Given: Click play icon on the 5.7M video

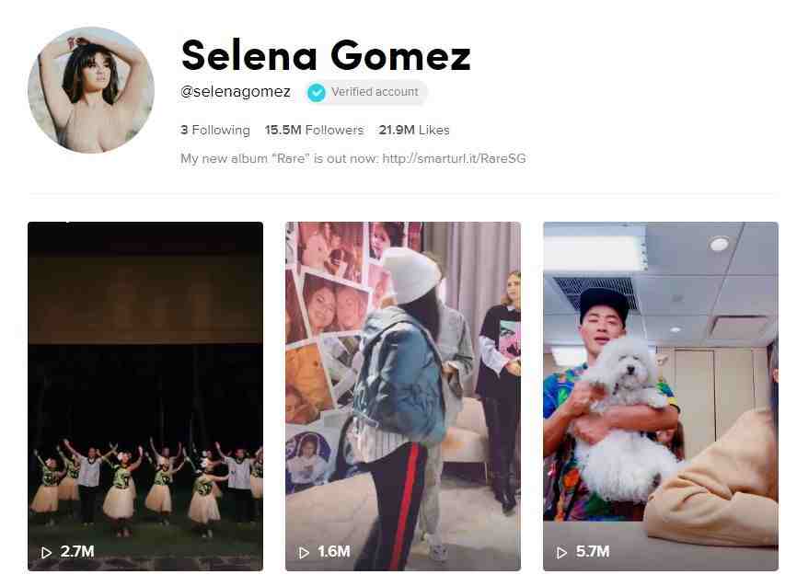Looking at the screenshot, I should (x=561, y=553).
